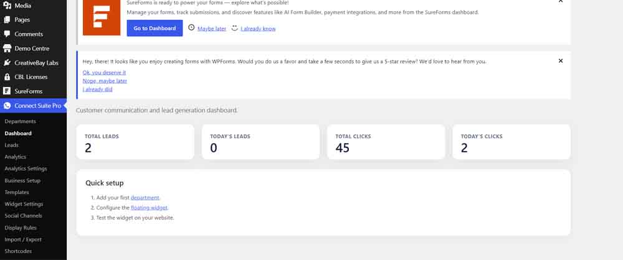Click the Connect Suite Pro chat icon
Viewport: 623px width, 260px height.
click(7, 106)
